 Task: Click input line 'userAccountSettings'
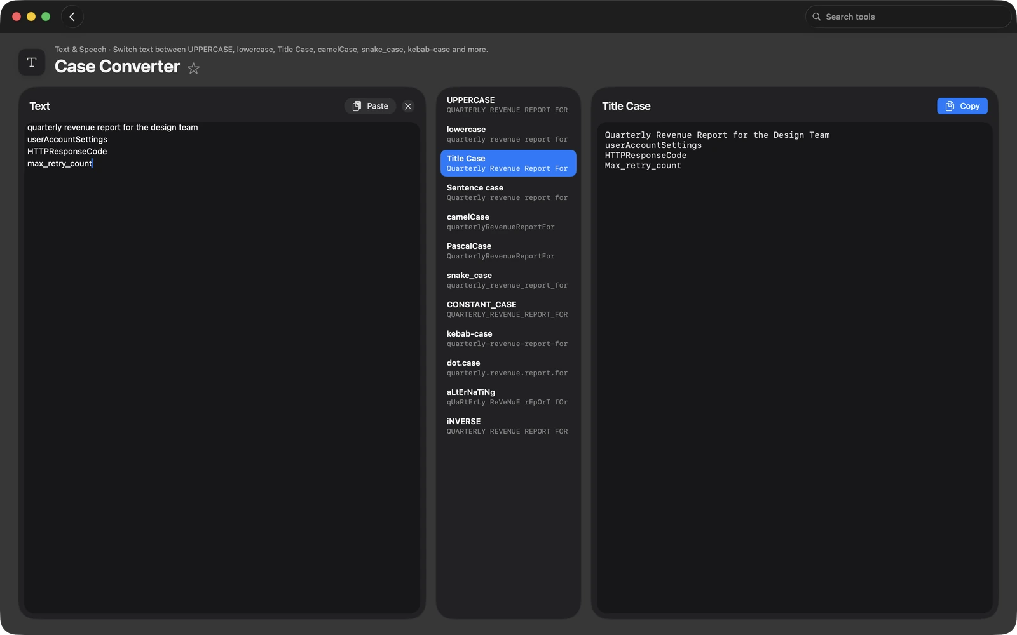tap(67, 140)
